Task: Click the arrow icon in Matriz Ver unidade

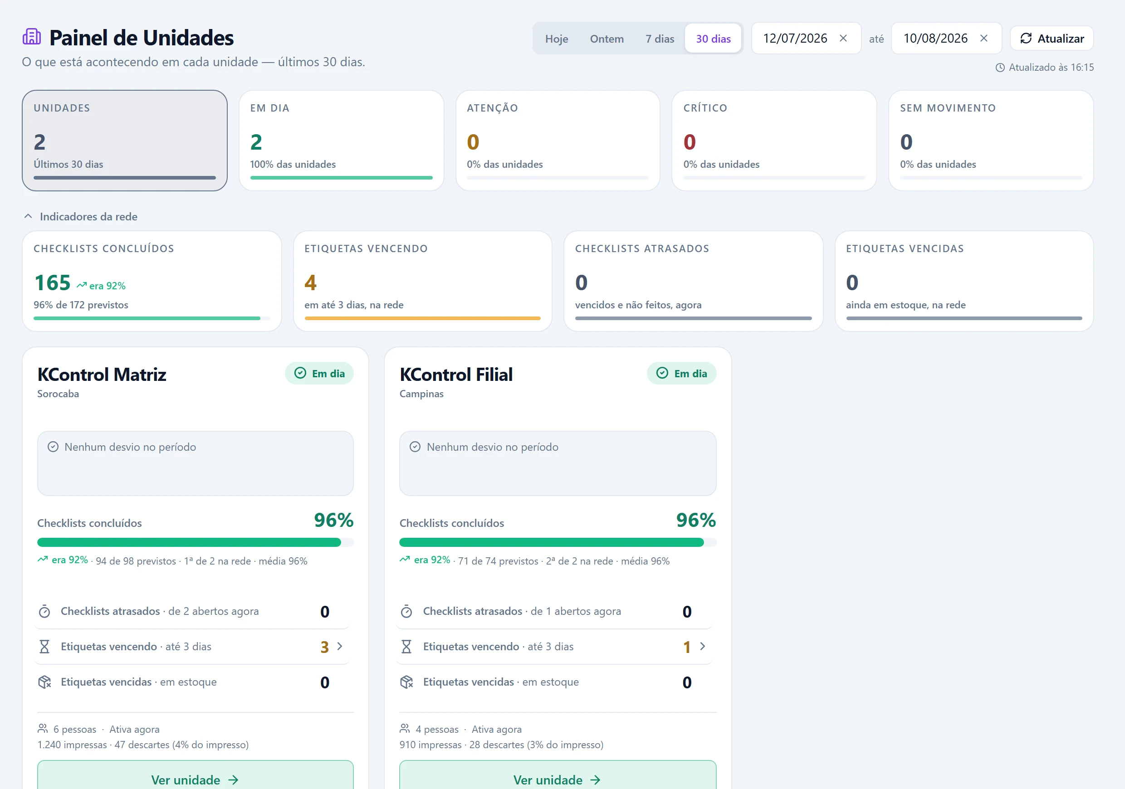Action: [x=233, y=779]
